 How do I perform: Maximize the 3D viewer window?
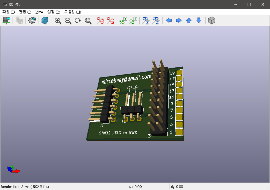click(249, 4)
